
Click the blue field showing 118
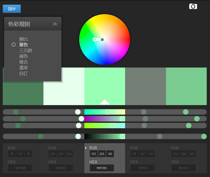[151, 154]
